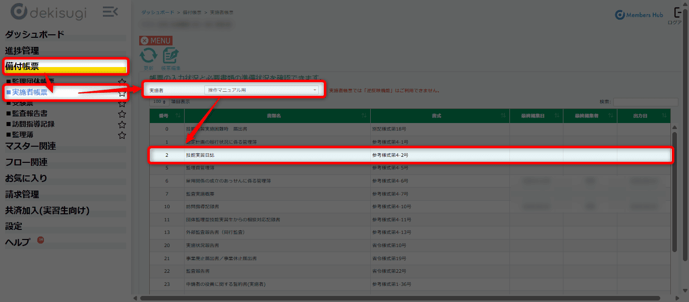The height and width of the screenshot is (302, 689).
Task: Open the 帳票編集 edit icon
Action: click(170, 56)
